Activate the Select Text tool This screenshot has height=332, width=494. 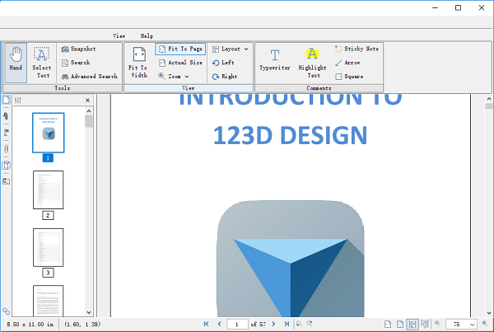tap(42, 63)
